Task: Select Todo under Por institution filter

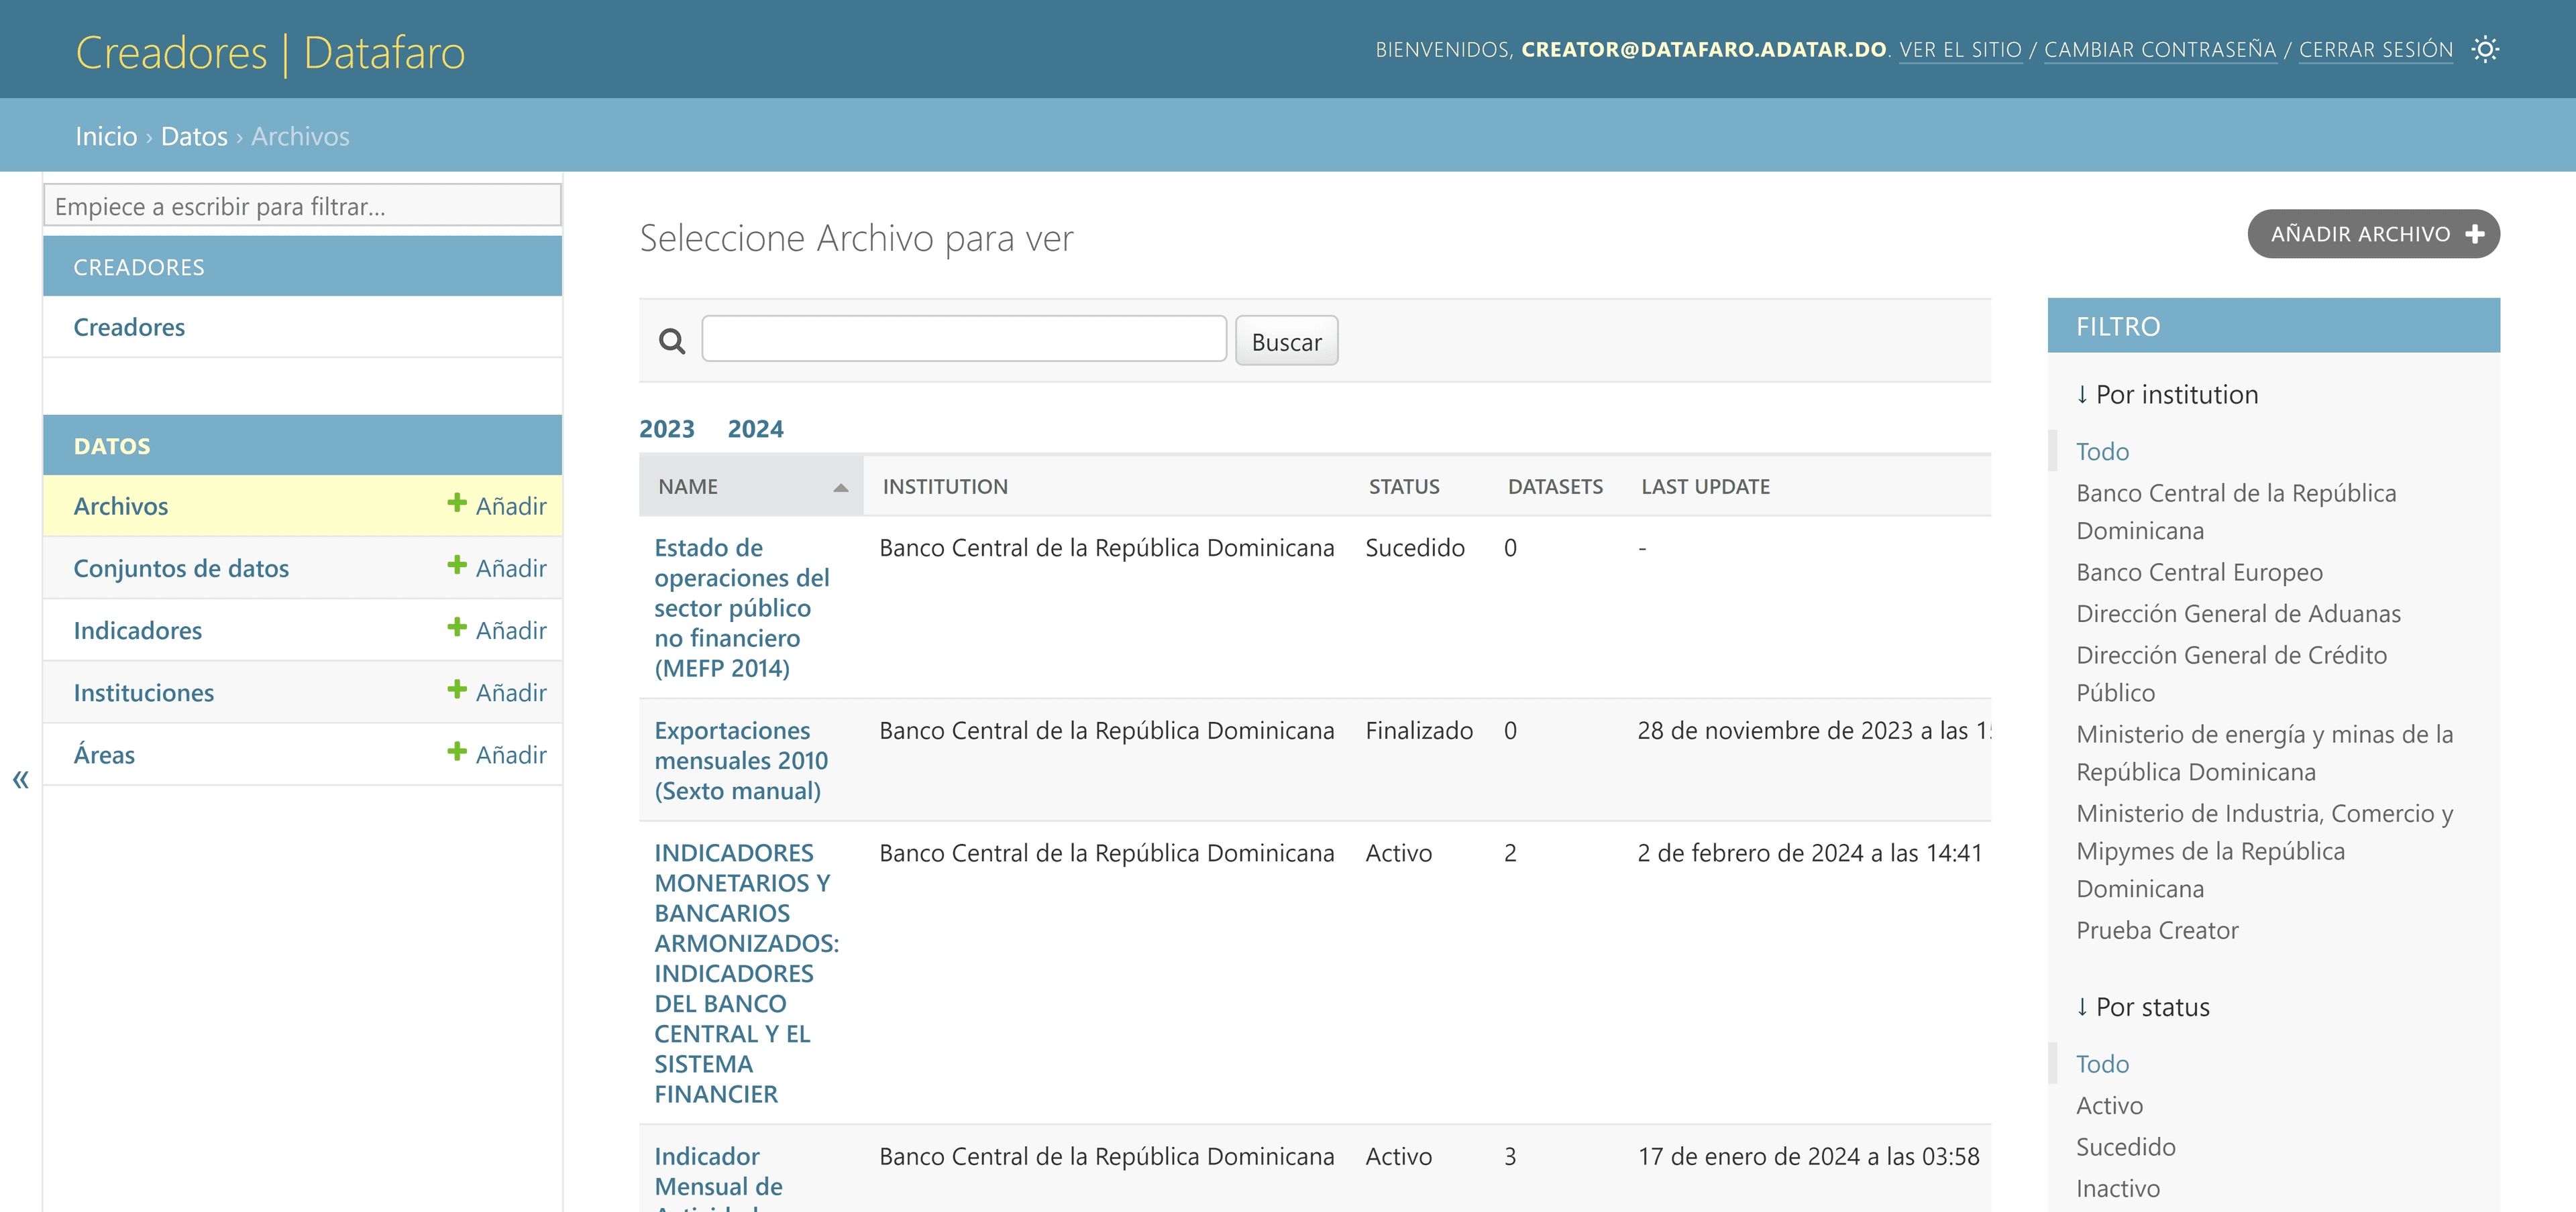Action: click(x=2102, y=452)
